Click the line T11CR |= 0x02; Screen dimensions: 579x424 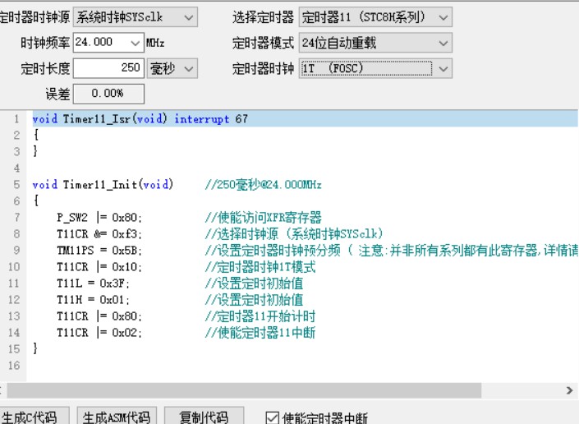coord(99,333)
